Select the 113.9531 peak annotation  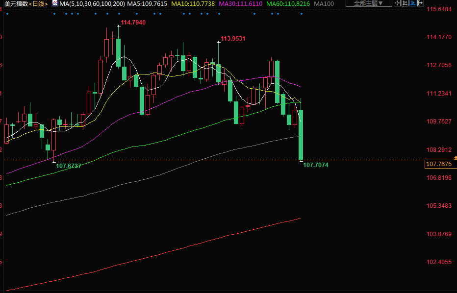tap(233, 39)
